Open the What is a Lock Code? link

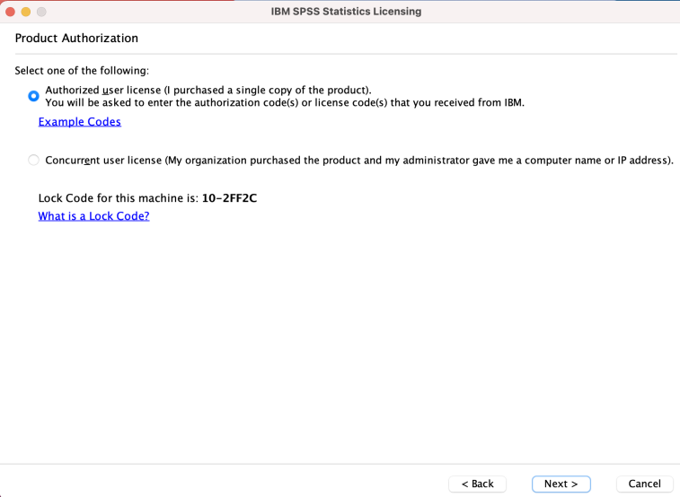93,215
